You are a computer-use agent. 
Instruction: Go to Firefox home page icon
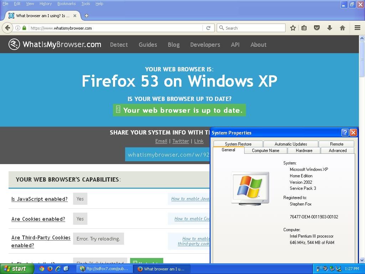343,28
